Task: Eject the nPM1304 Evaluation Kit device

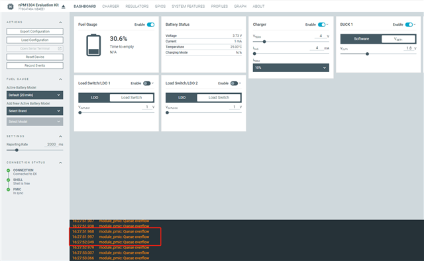Action: [64, 7]
